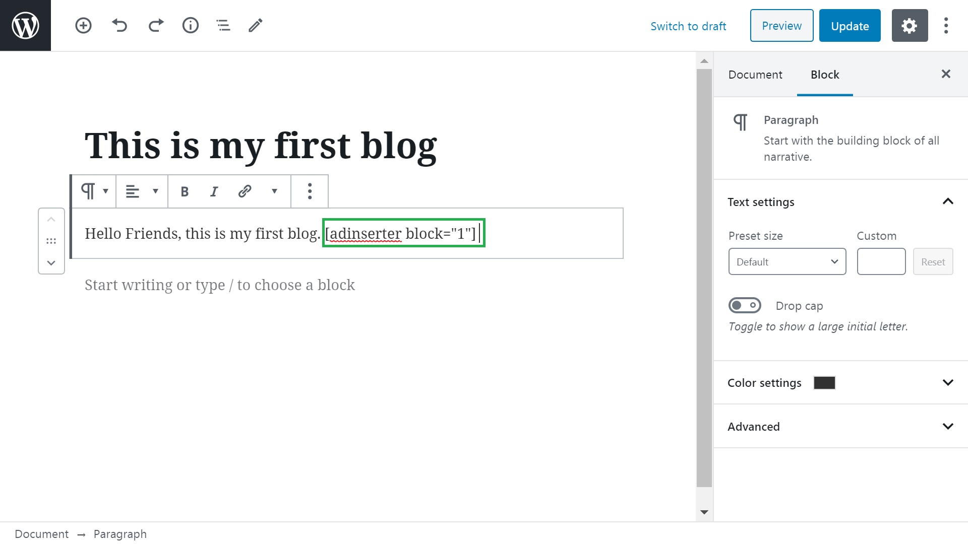Click the Hello Friends paragraph text
Screen dimensions: 968x544
pos(202,233)
